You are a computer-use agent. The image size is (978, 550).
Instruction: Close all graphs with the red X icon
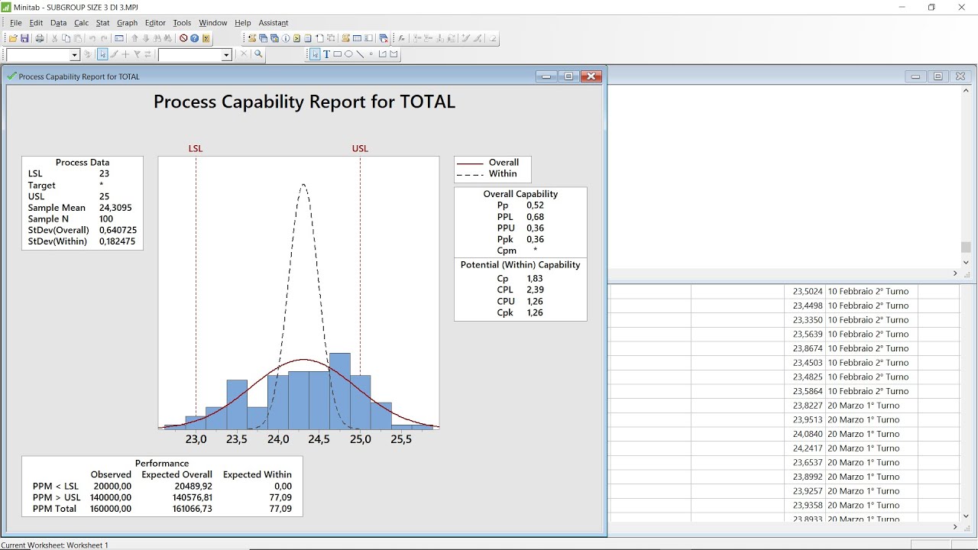(384, 38)
